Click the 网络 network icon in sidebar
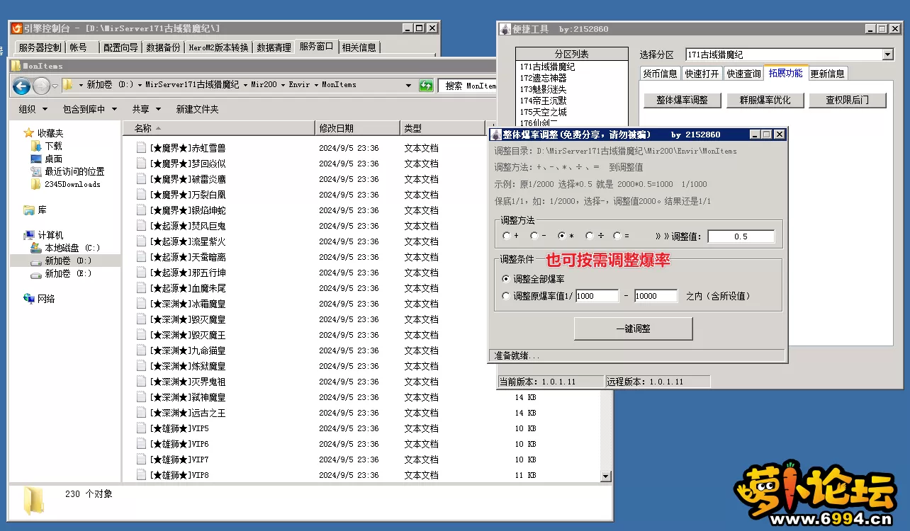Screen dimensions: 910x531 point(29,299)
